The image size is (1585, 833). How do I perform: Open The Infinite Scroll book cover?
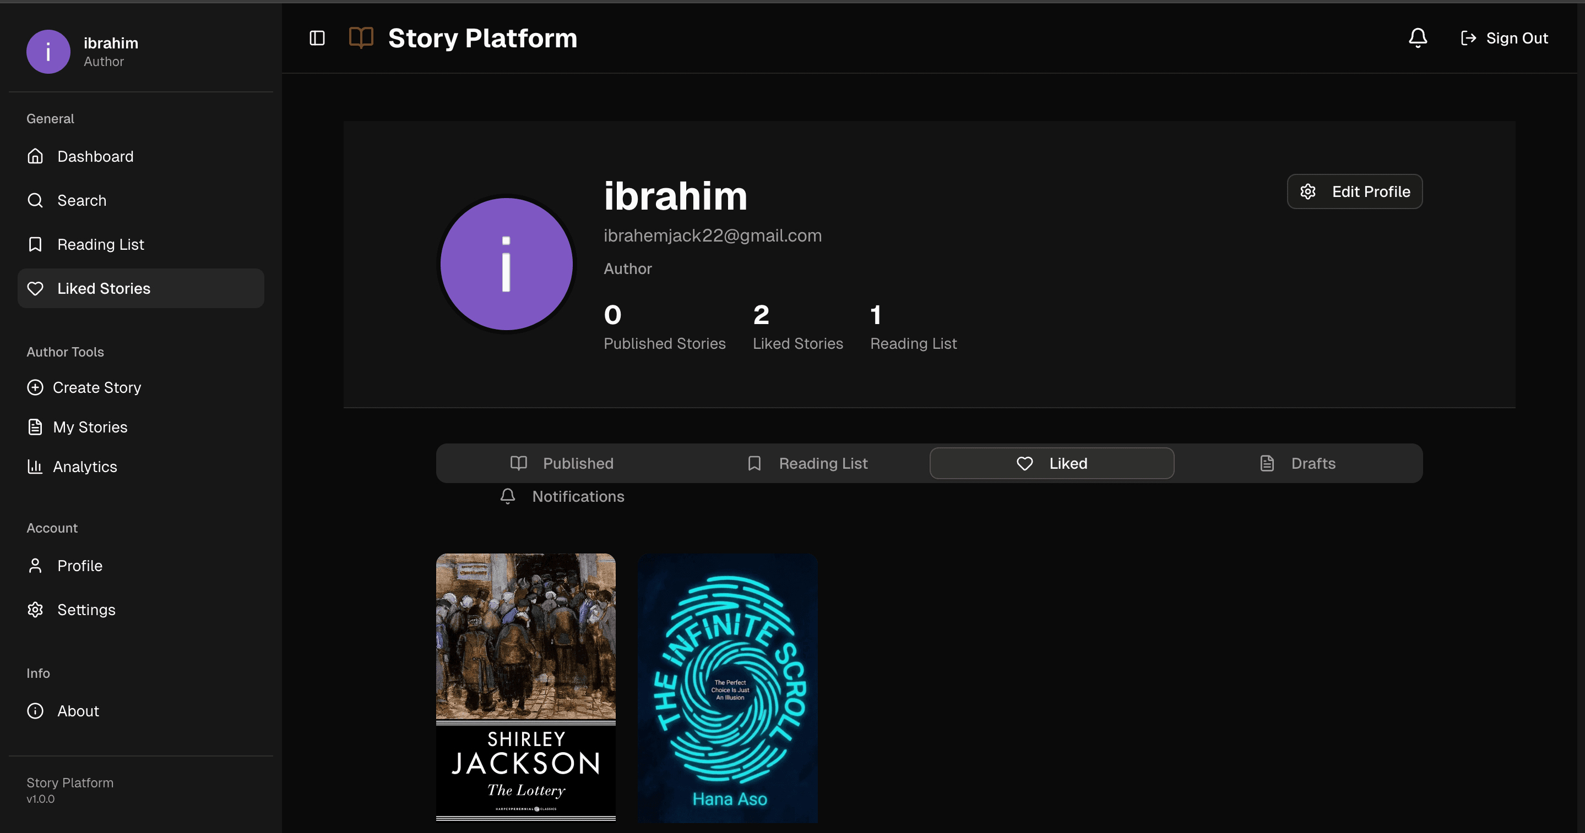pyautogui.click(x=728, y=687)
